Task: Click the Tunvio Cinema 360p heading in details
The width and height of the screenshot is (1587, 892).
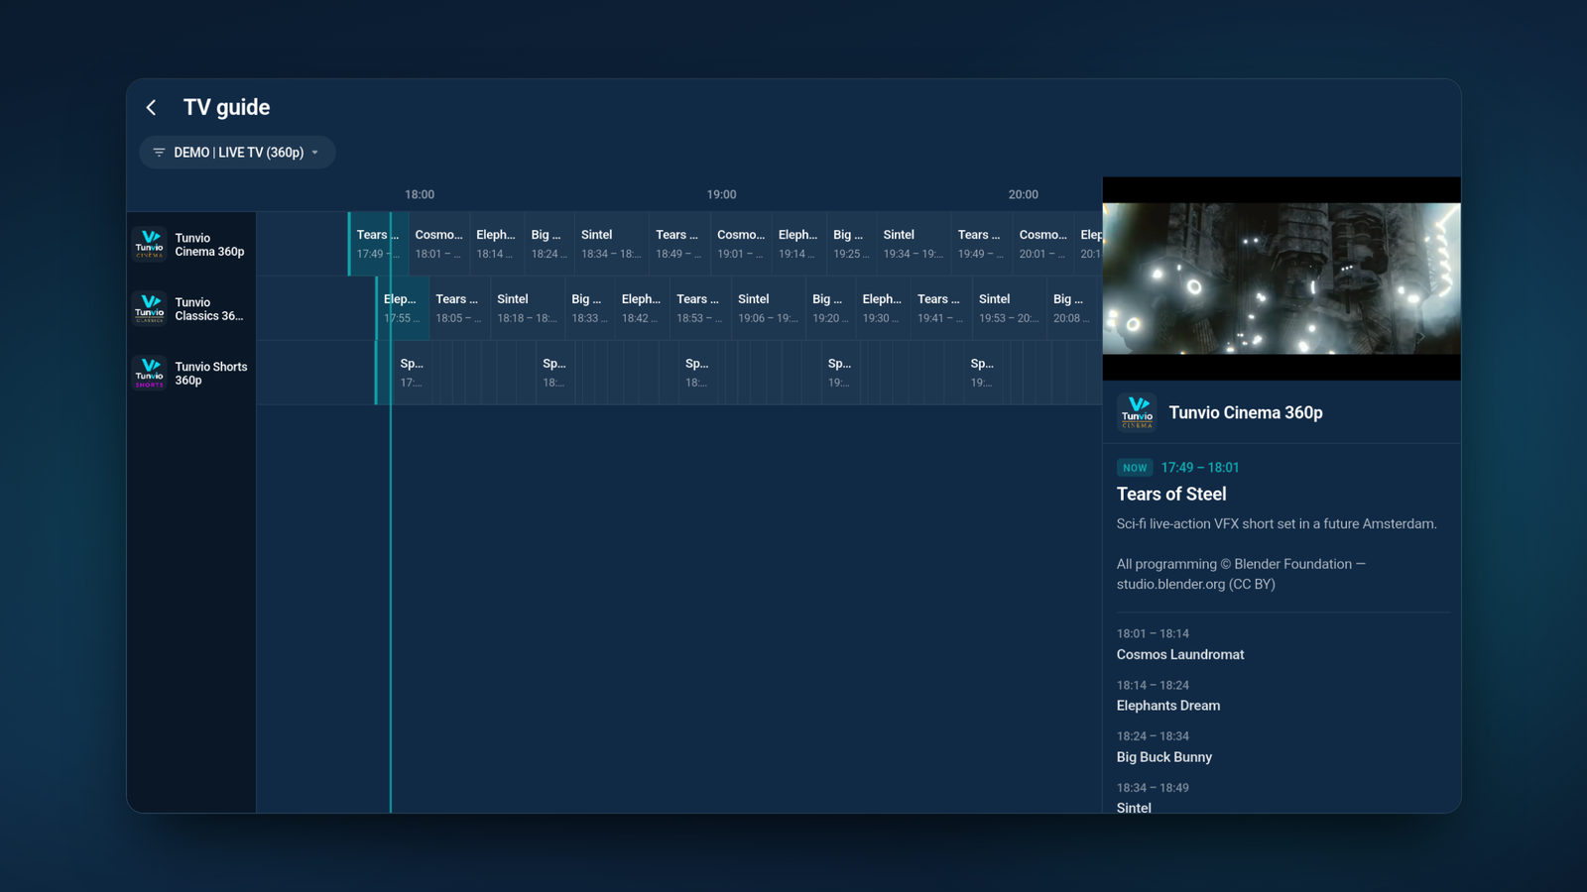Action: tap(1246, 412)
